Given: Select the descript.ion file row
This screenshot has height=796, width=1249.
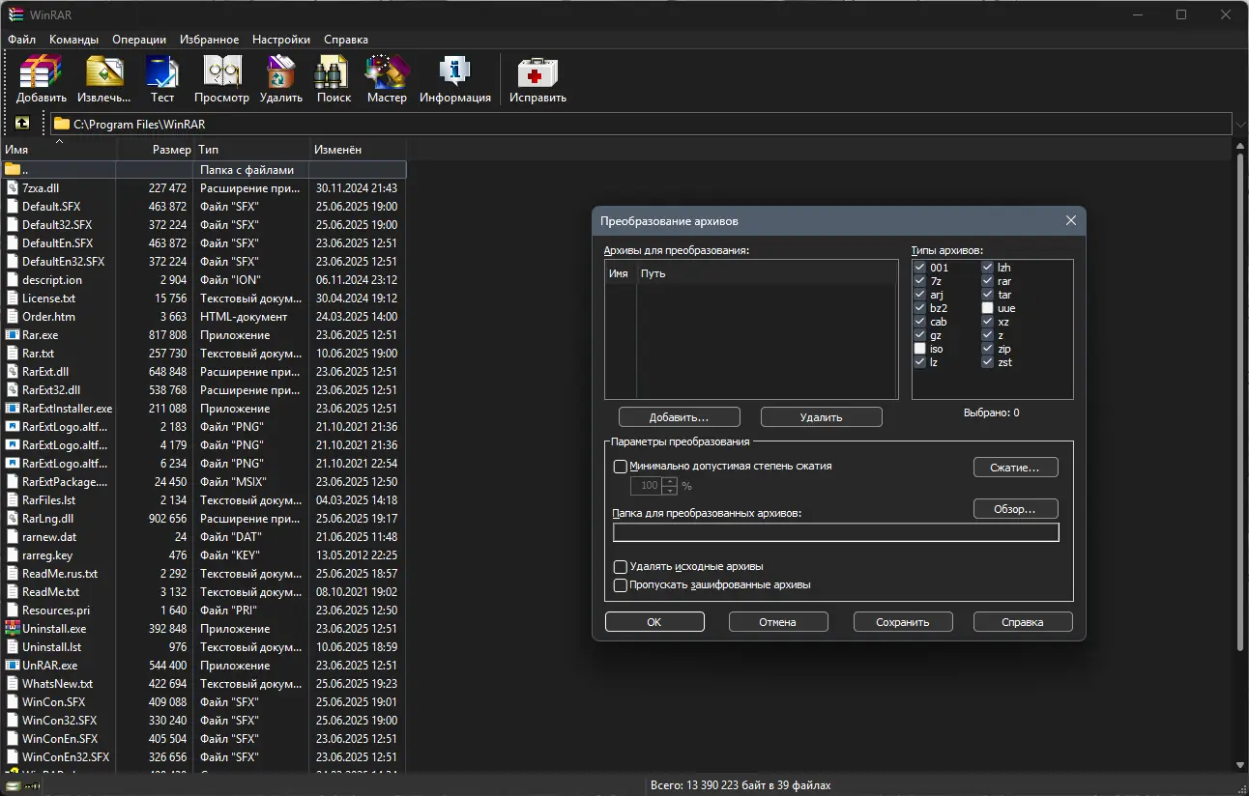Looking at the screenshot, I should click(203, 280).
